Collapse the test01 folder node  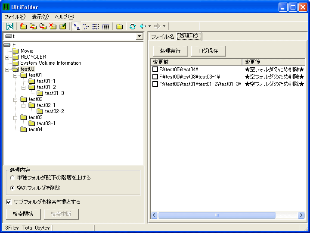[15, 75]
